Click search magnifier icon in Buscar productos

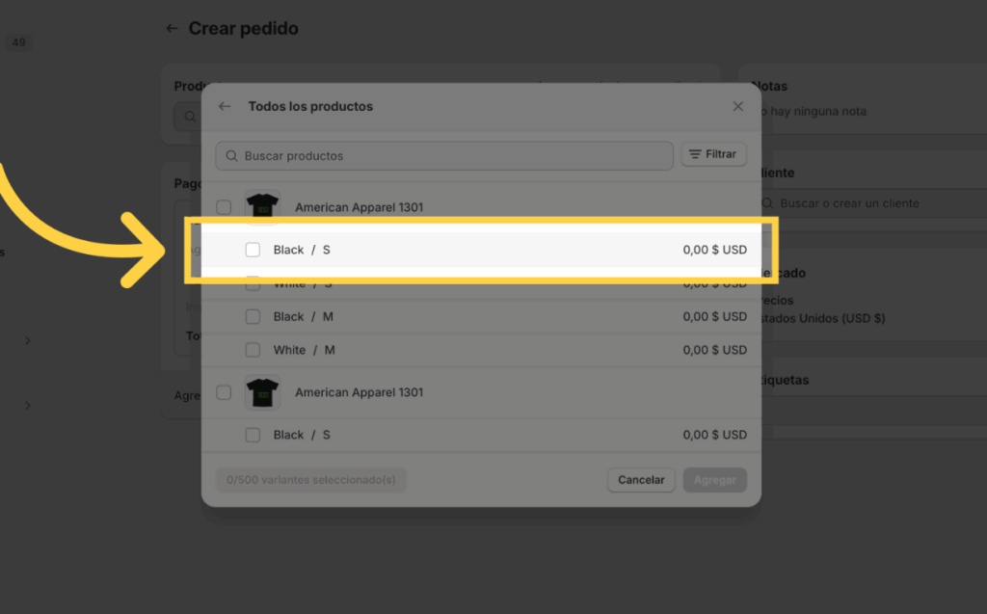pos(231,156)
